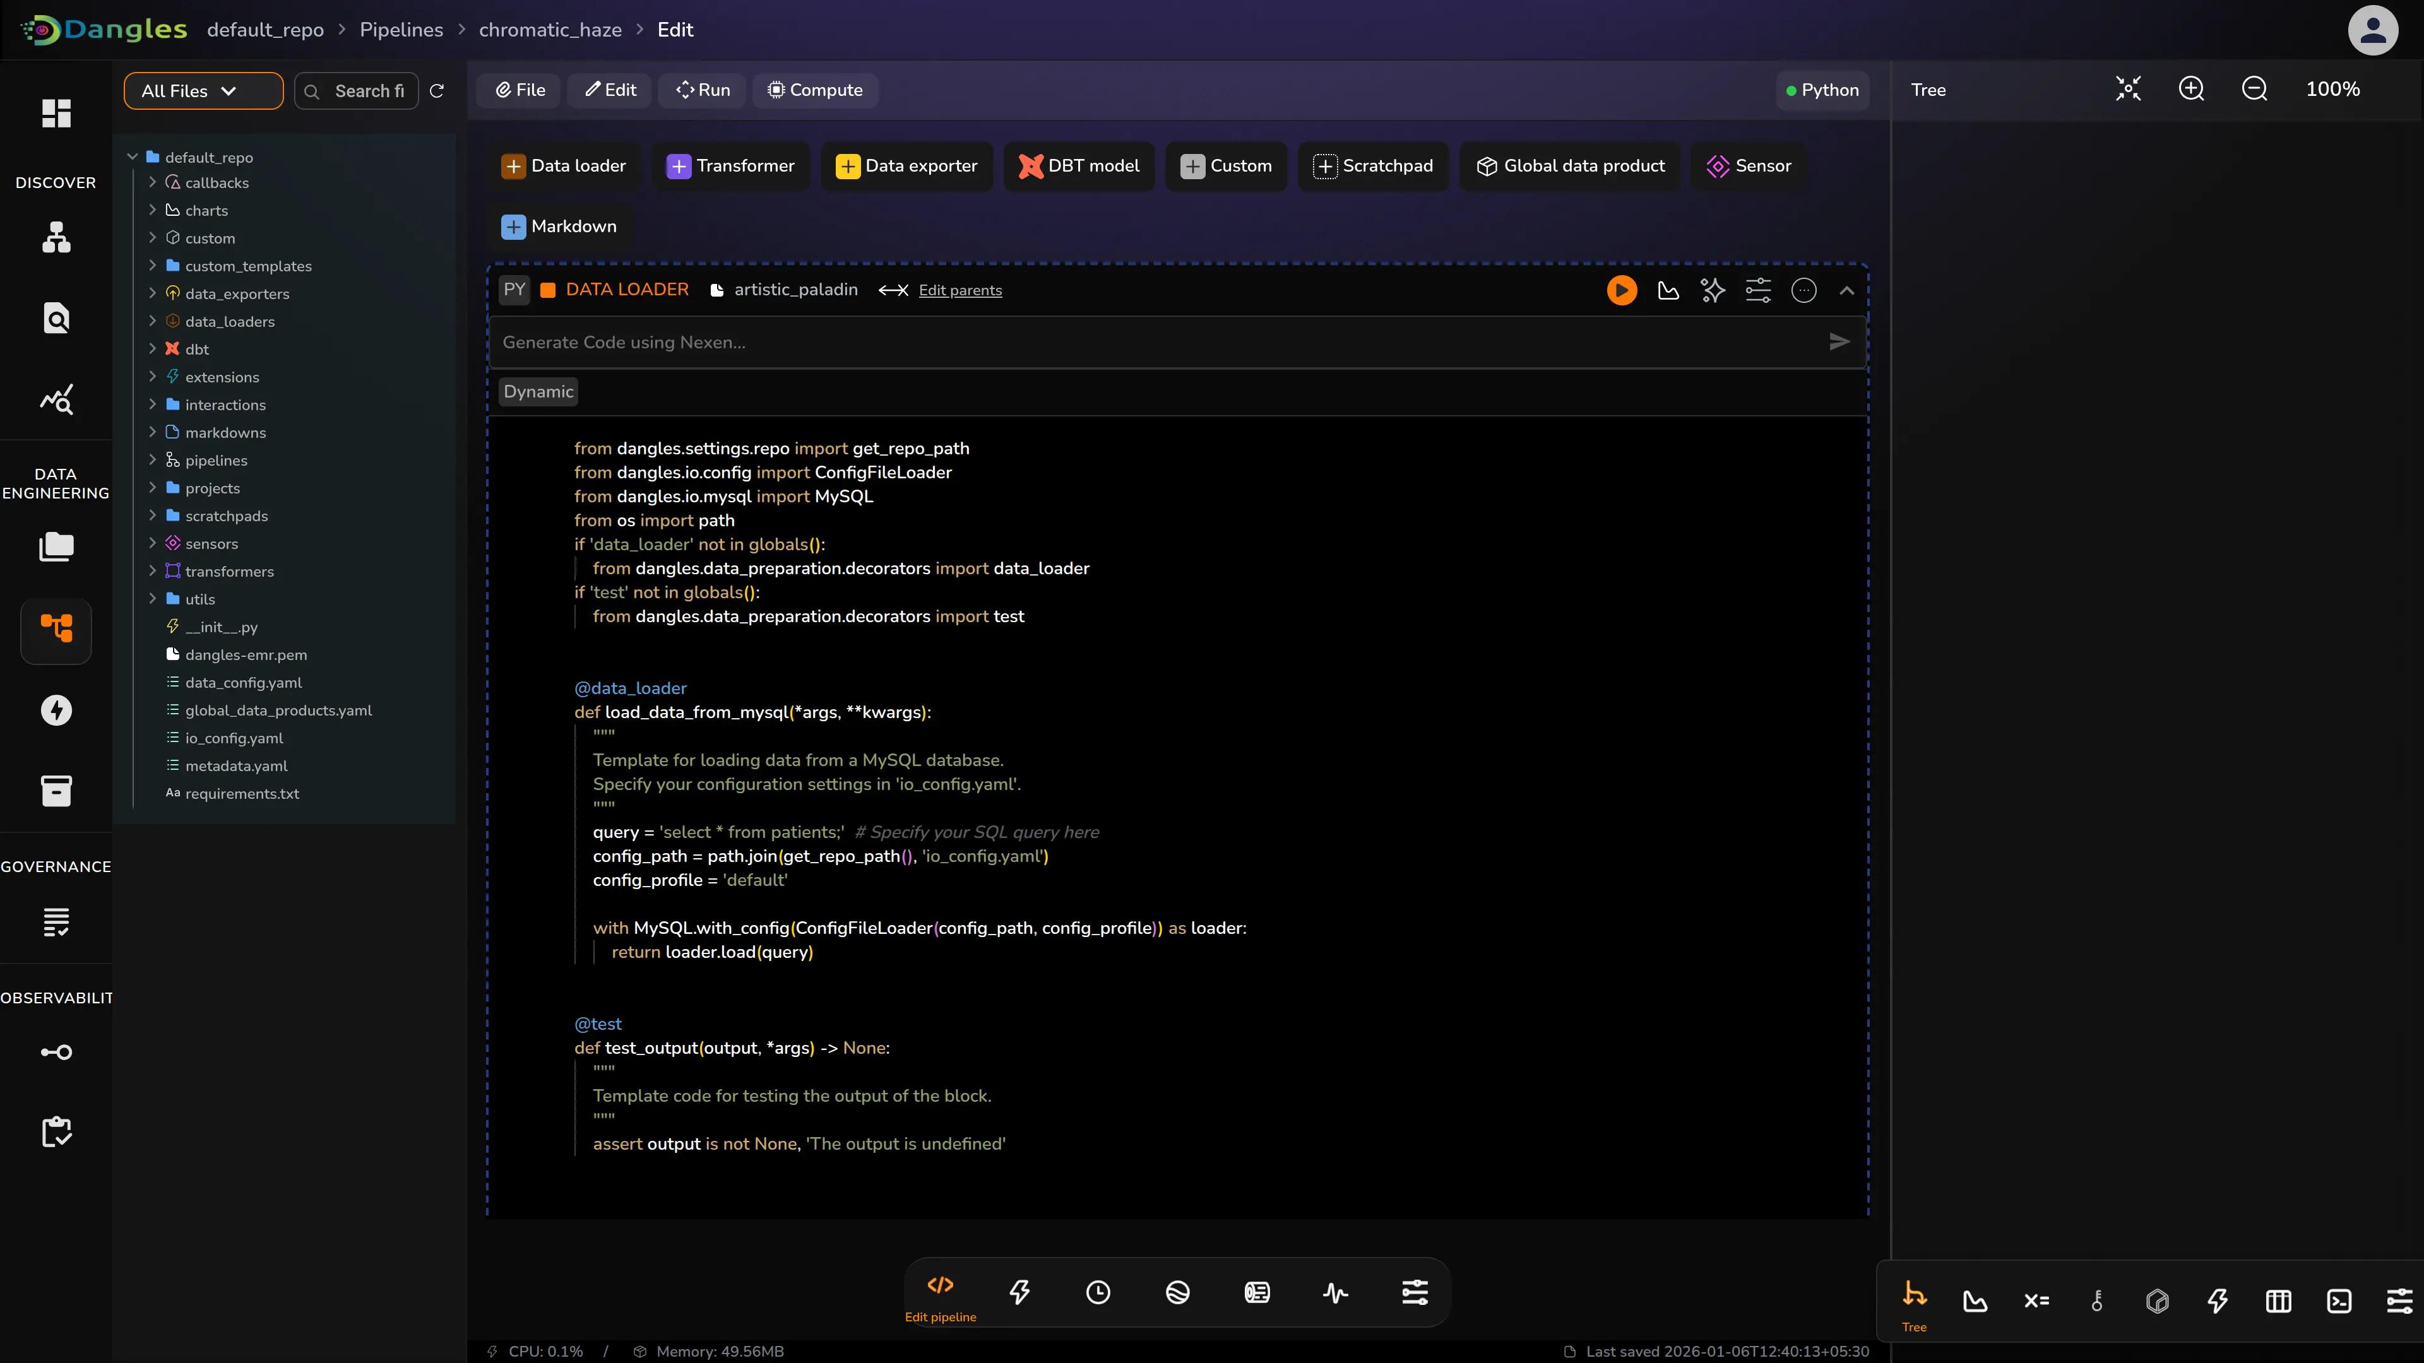Viewport: 2424px width, 1363px height.
Task: Open block settings sliders icon
Action: click(1758, 291)
